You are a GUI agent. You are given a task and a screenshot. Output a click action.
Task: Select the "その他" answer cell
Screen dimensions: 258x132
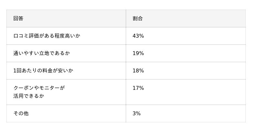[21, 113]
